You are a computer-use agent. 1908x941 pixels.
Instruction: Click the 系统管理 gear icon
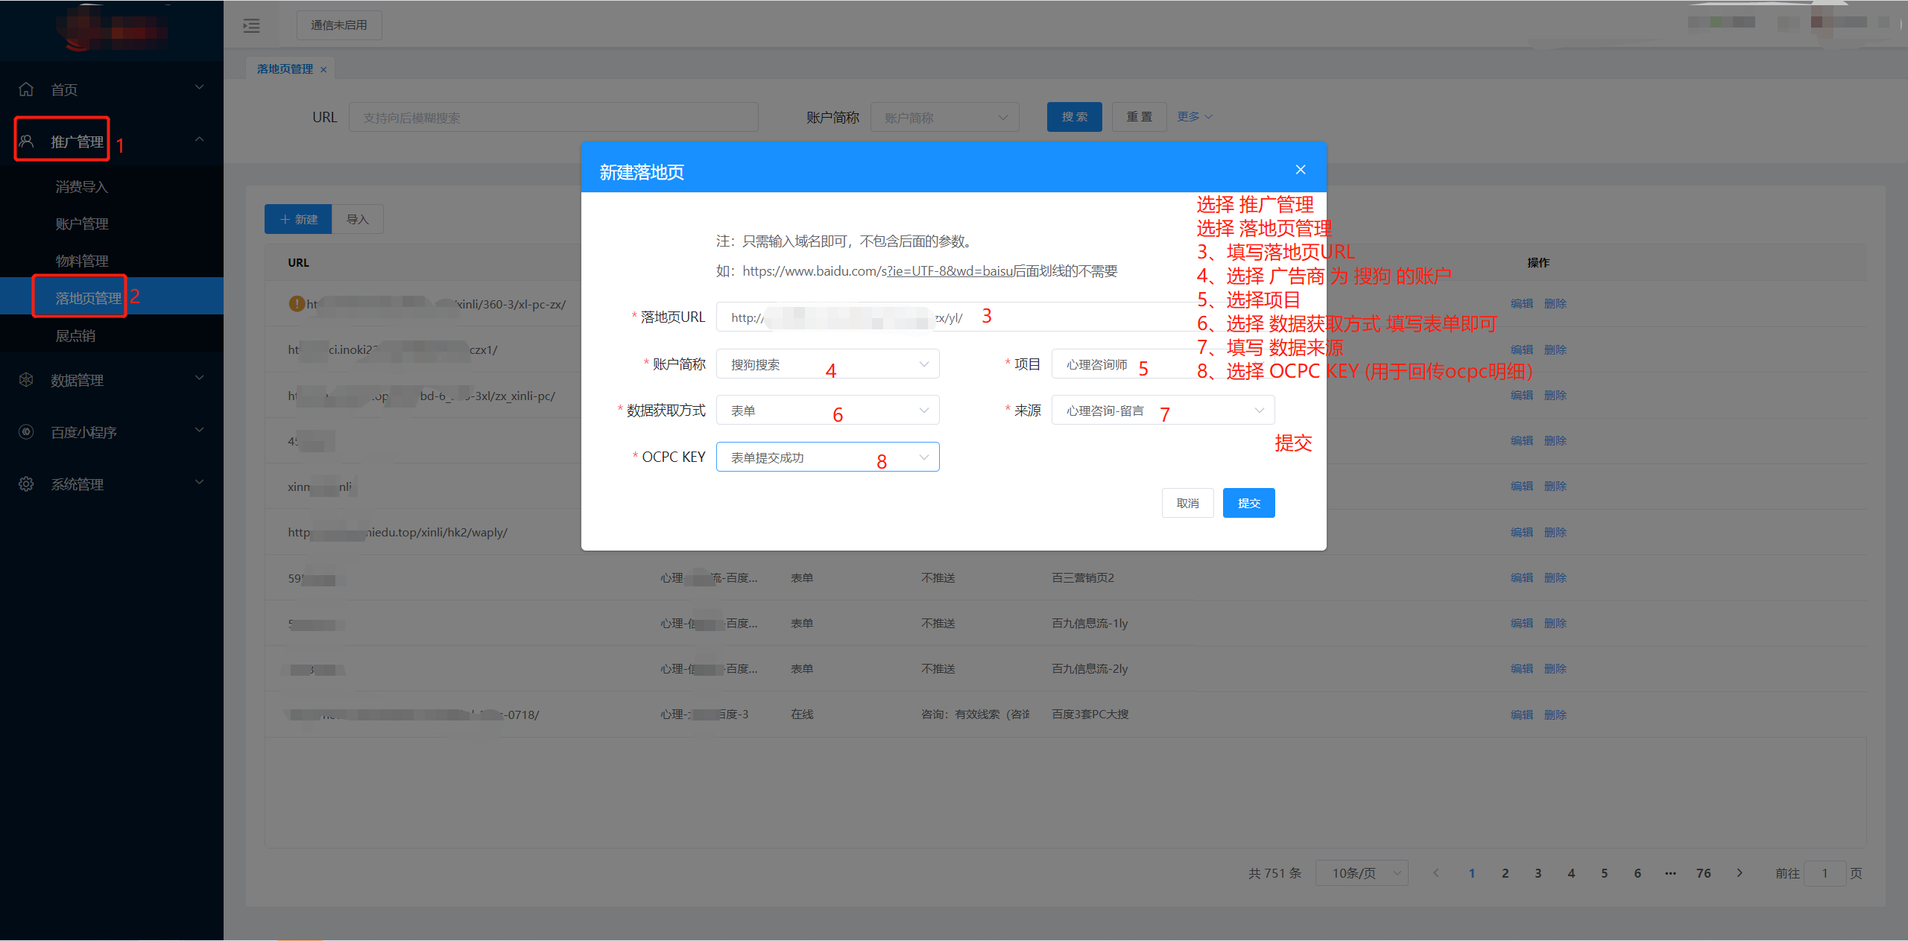point(26,484)
